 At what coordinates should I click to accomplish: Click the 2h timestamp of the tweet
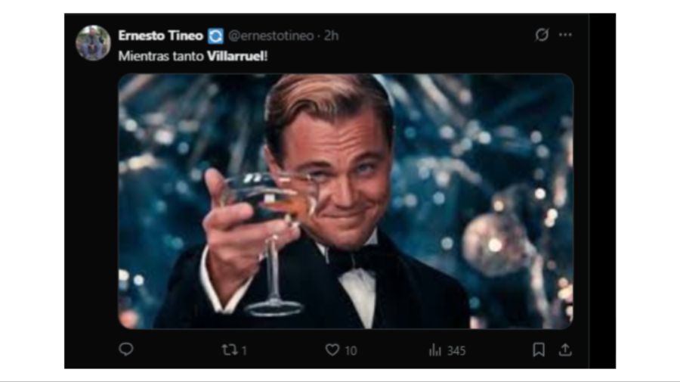332,36
